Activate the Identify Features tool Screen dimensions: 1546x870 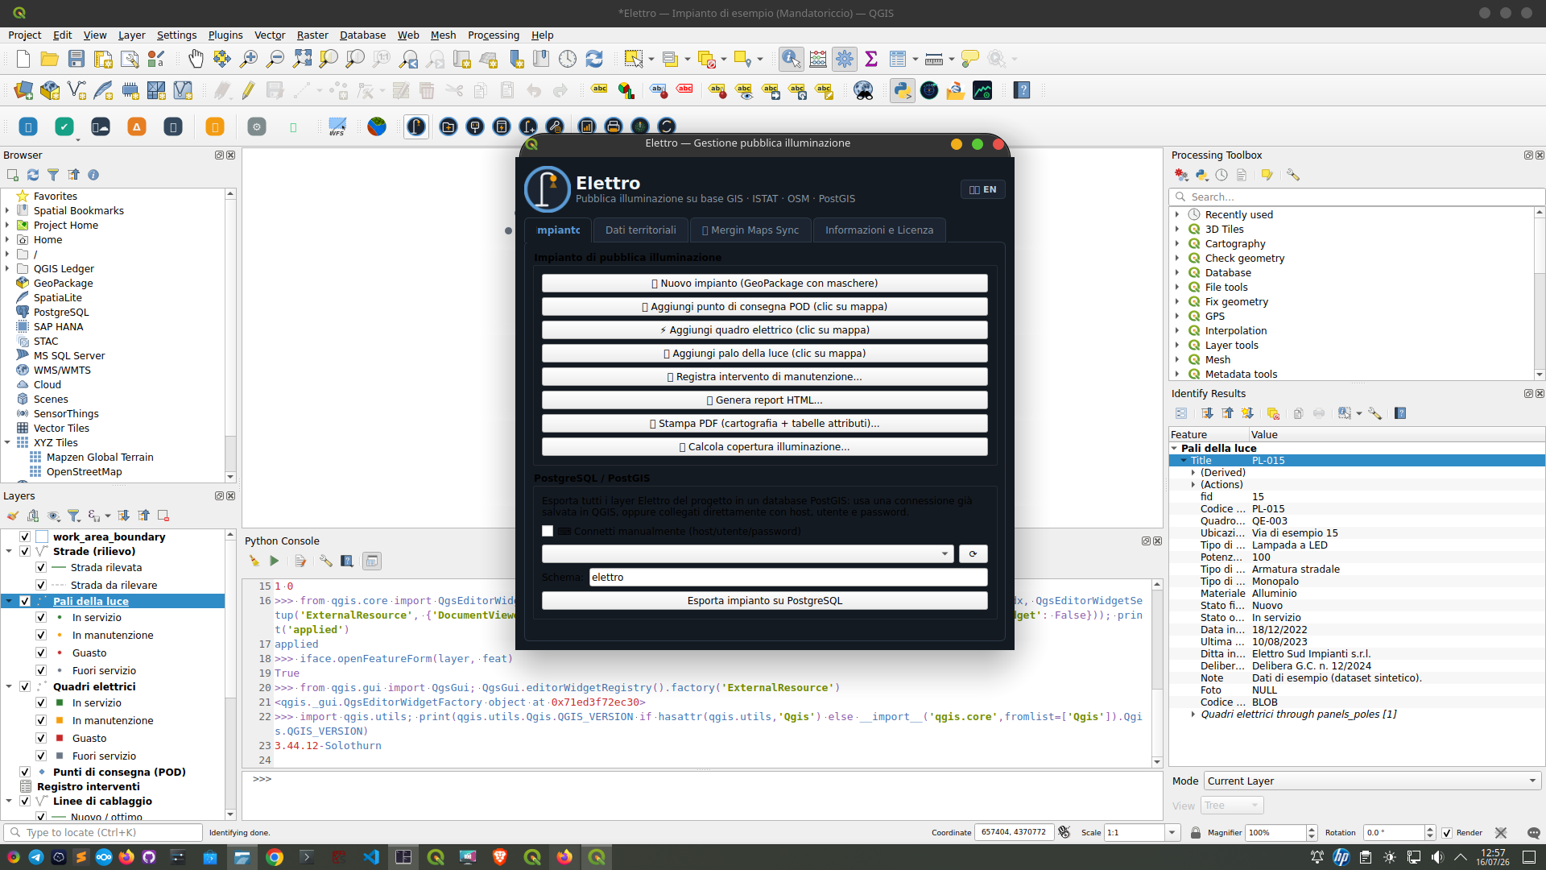pos(791,59)
